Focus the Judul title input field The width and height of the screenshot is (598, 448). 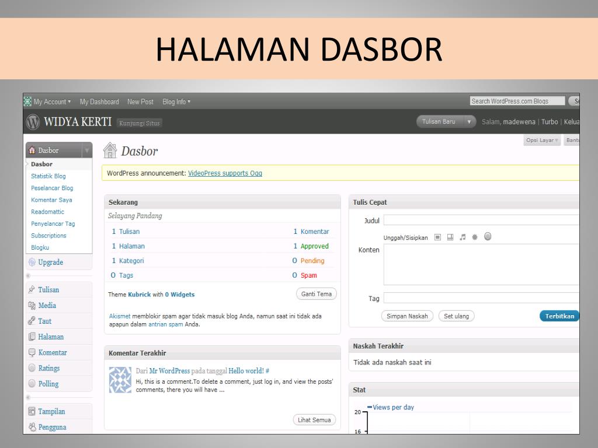[482, 220]
